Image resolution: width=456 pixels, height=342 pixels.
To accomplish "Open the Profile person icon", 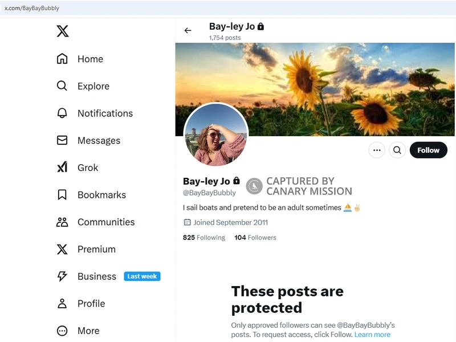I will click(x=62, y=303).
